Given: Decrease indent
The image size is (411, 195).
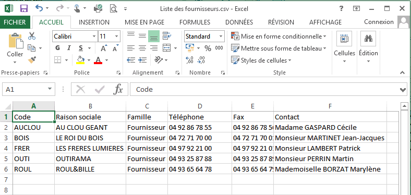Looking at the screenshot, I should tap(131, 60).
